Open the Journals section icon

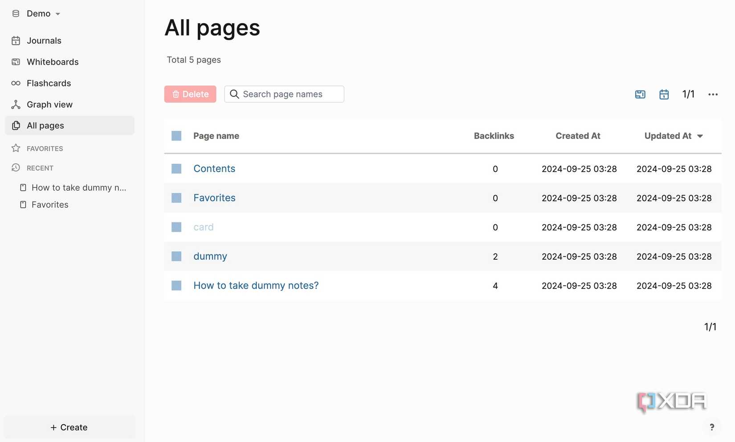(x=16, y=41)
